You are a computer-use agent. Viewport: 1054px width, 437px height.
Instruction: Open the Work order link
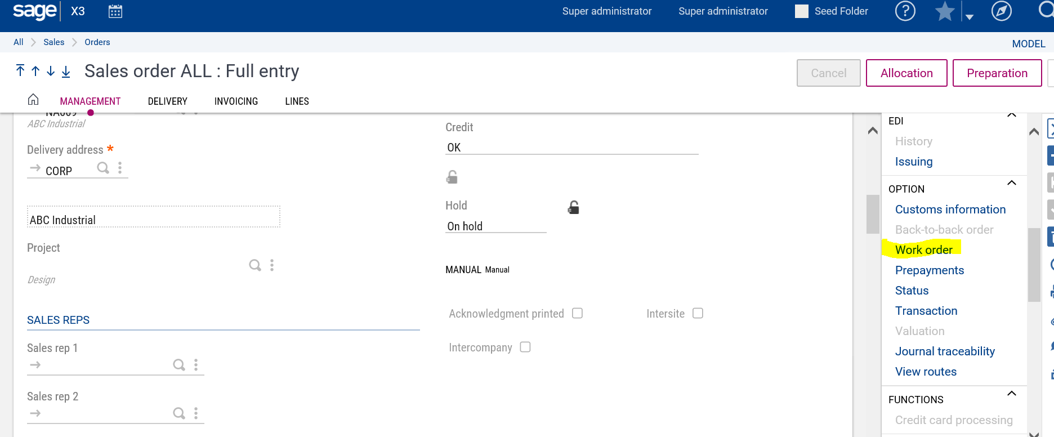coord(923,250)
